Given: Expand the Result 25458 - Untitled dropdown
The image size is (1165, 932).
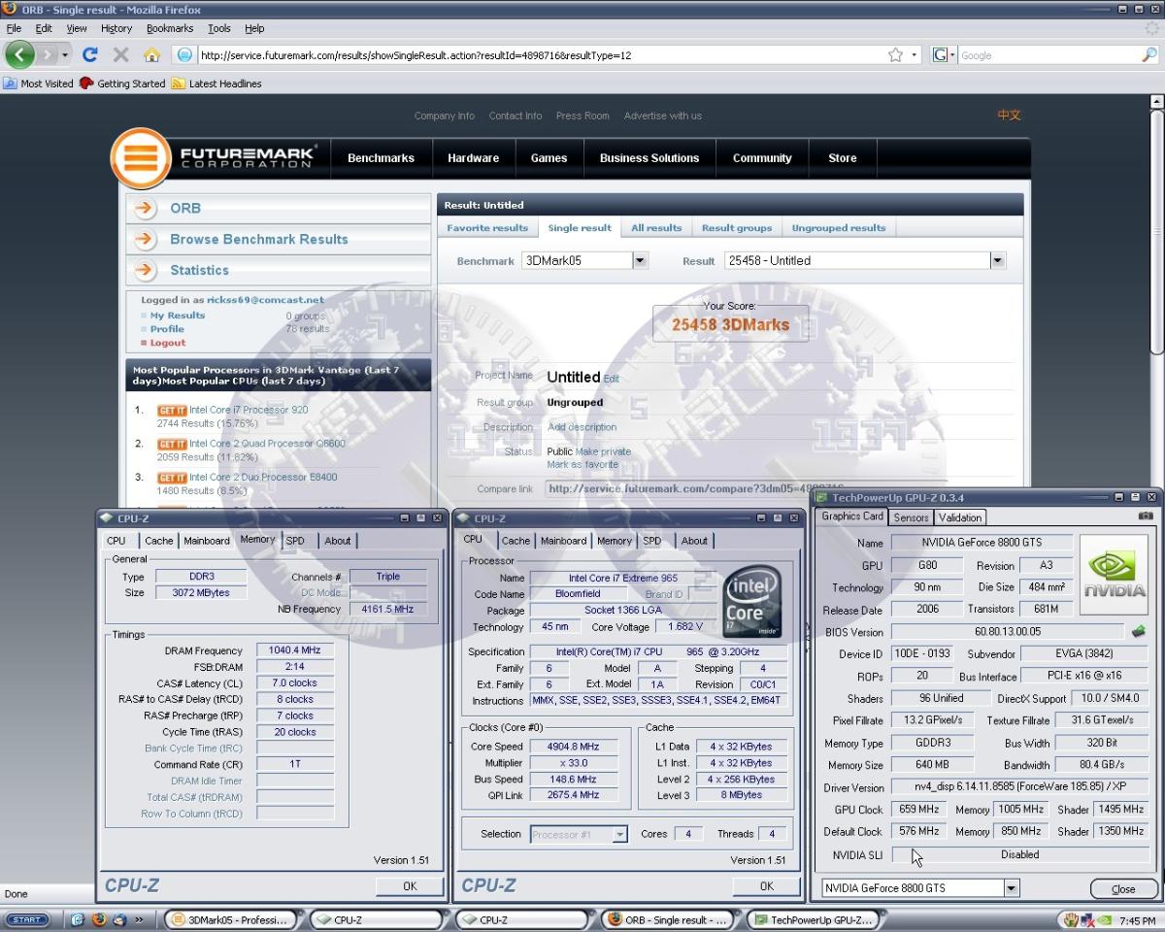Looking at the screenshot, I should pos(997,260).
